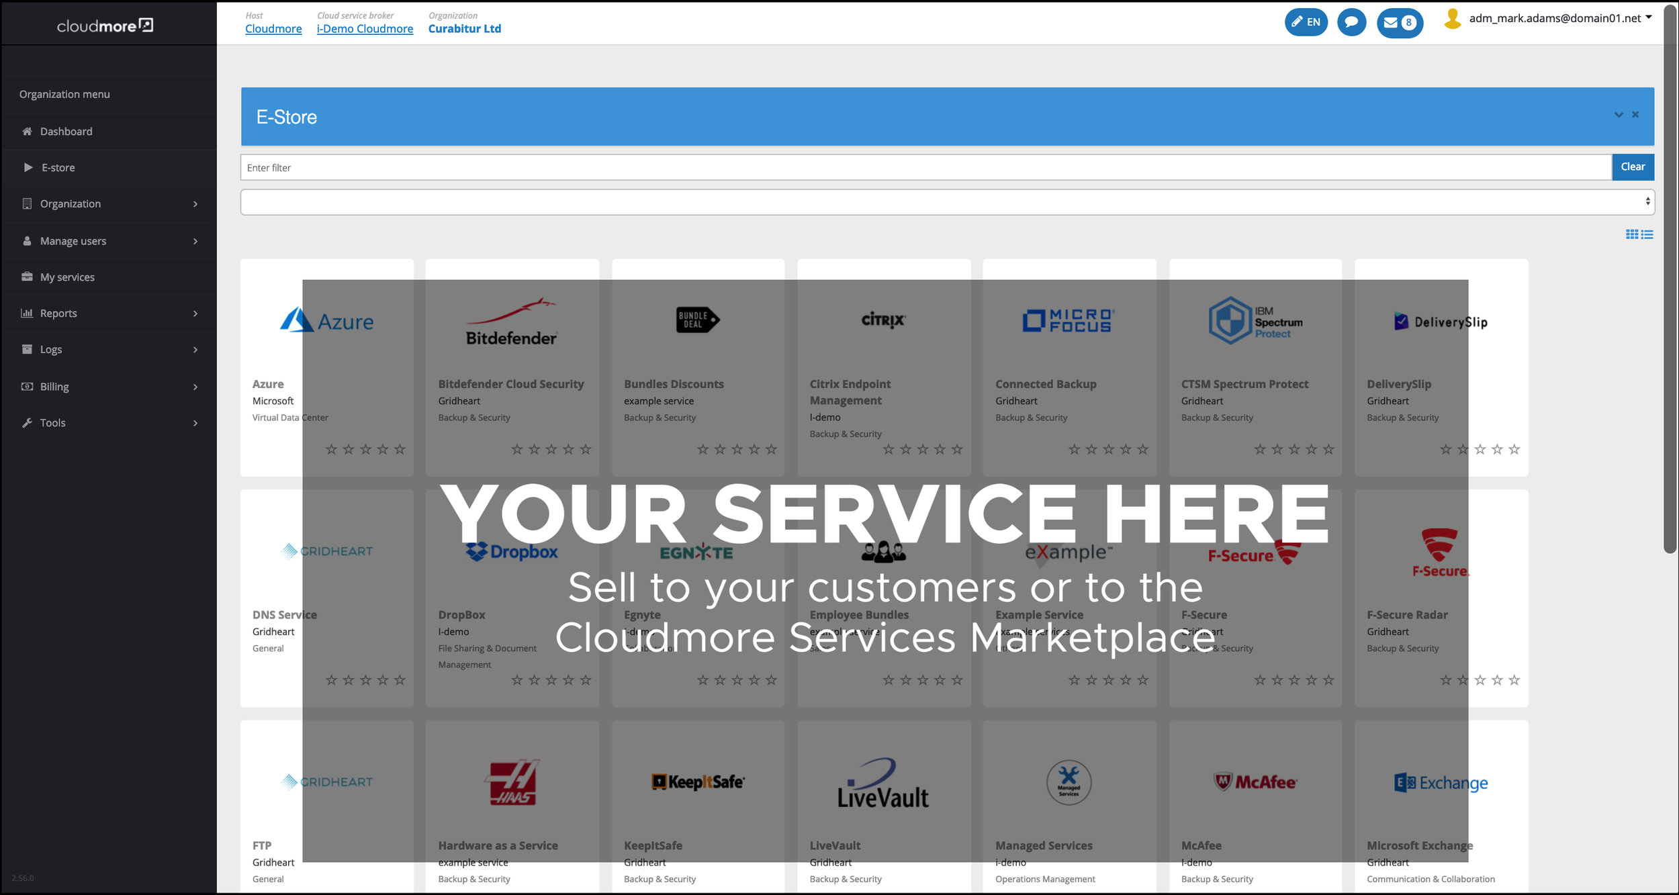The width and height of the screenshot is (1679, 895).
Task: Click the Reports menu label
Action: pos(58,314)
